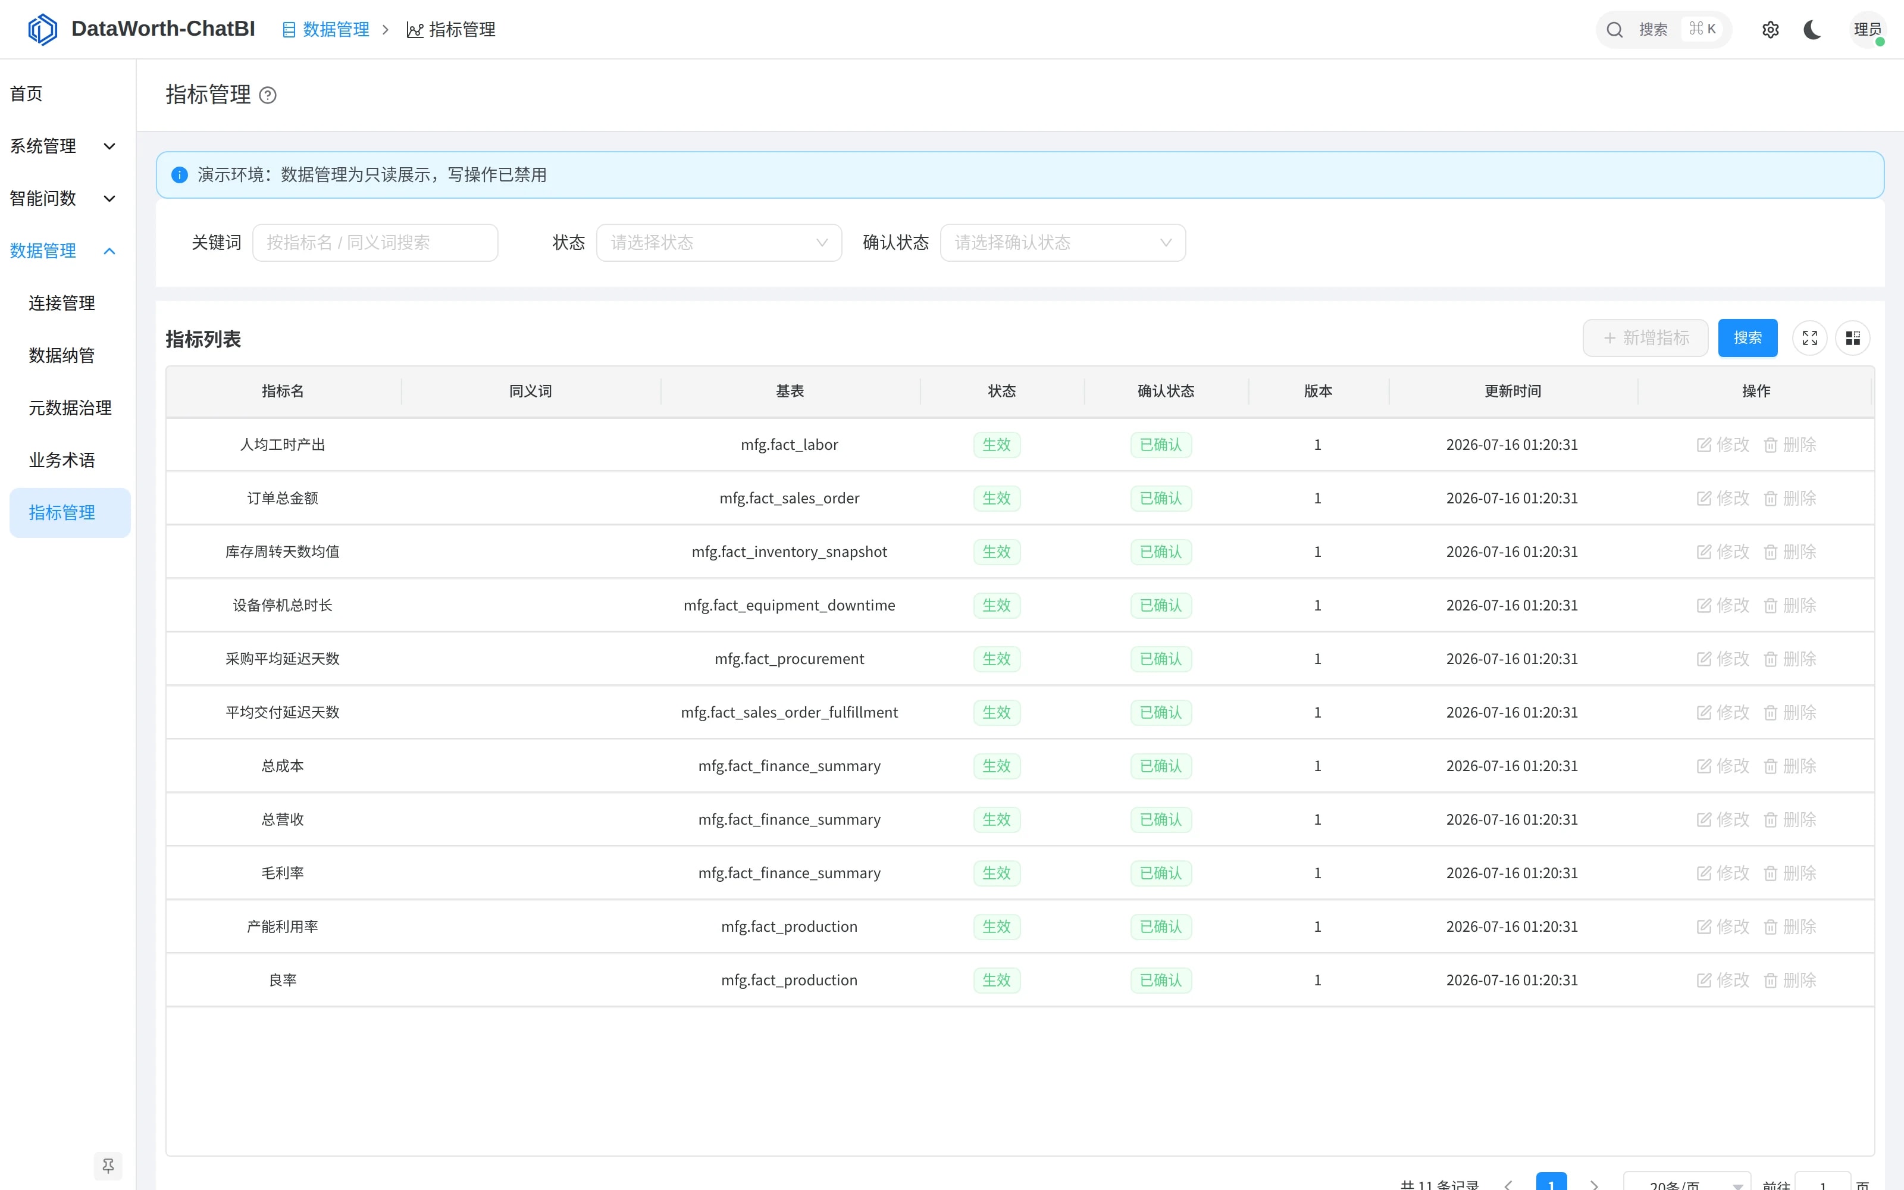
Task: Click the 已确认 tag in 总成本 row
Action: pyautogui.click(x=1160, y=766)
